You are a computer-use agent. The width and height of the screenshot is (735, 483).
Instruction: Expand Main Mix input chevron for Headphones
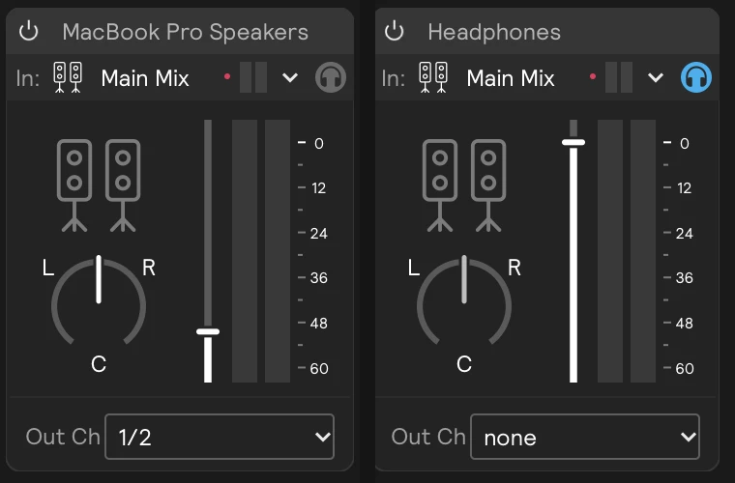[x=656, y=77]
